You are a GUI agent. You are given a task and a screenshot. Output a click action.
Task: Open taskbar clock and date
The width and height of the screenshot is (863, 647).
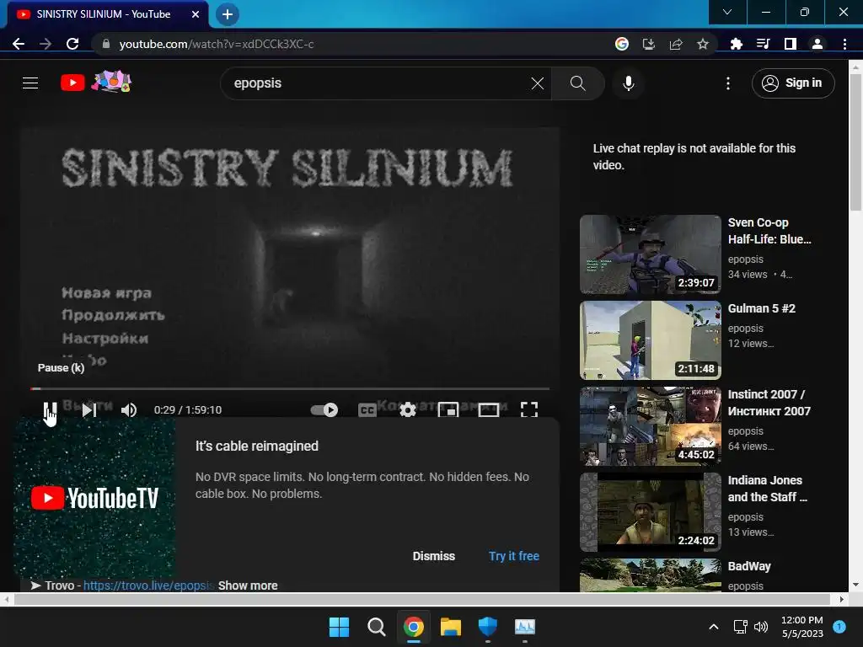click(x=802, y=627)
